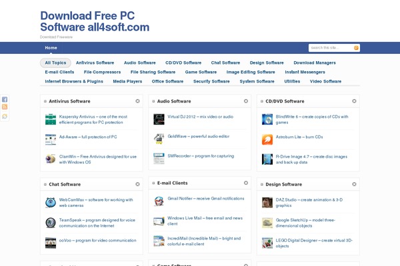Open the Kaspersky Antivirus thumbnail icon
Screen dimensions: 400x266
pyautogui.click(x=51, y=120)
